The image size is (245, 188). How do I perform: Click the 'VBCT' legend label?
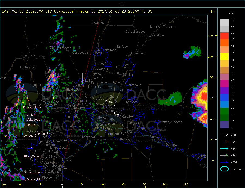click(234, 148)
